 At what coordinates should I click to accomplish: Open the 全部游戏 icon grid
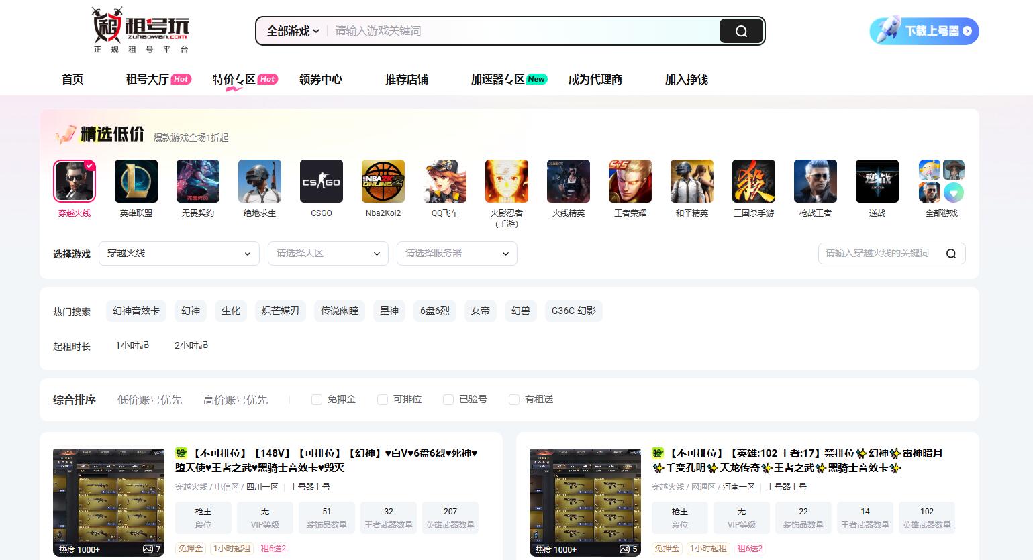click(x=942, y=181)
